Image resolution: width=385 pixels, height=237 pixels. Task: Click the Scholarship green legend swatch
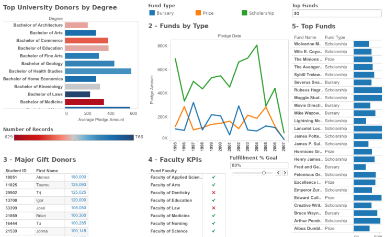244,13
